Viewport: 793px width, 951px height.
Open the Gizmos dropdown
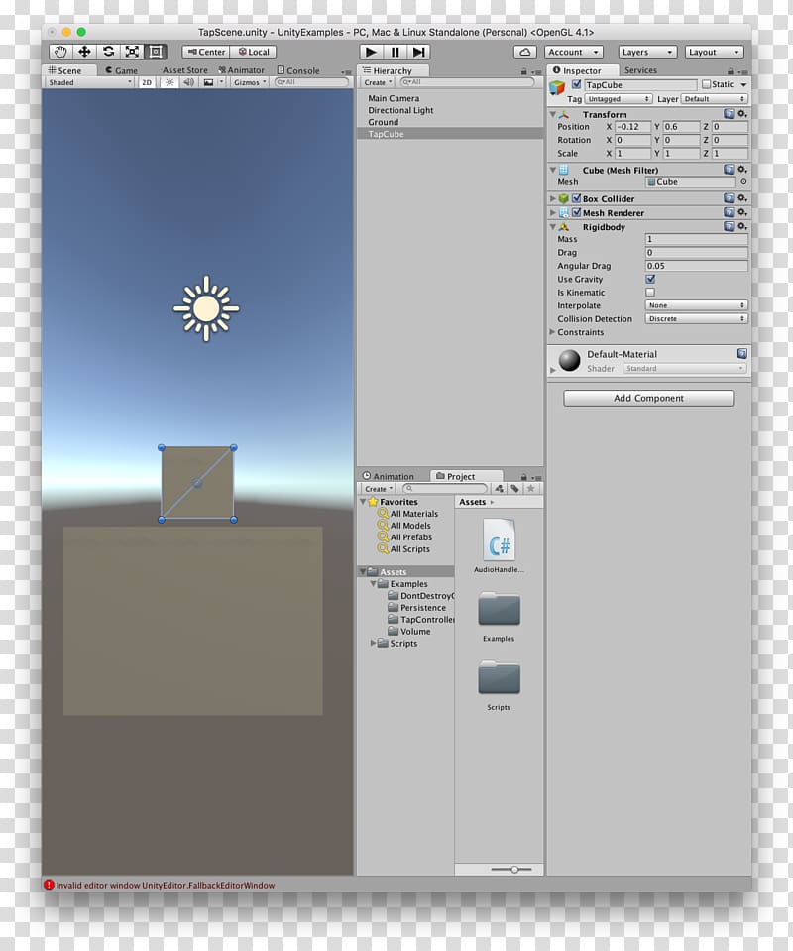click(250, 82)
